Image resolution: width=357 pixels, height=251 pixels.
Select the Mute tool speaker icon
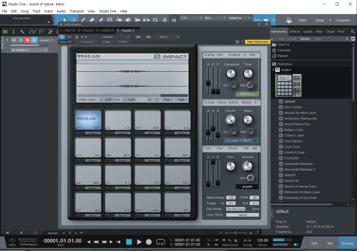[x=128, y=20]
